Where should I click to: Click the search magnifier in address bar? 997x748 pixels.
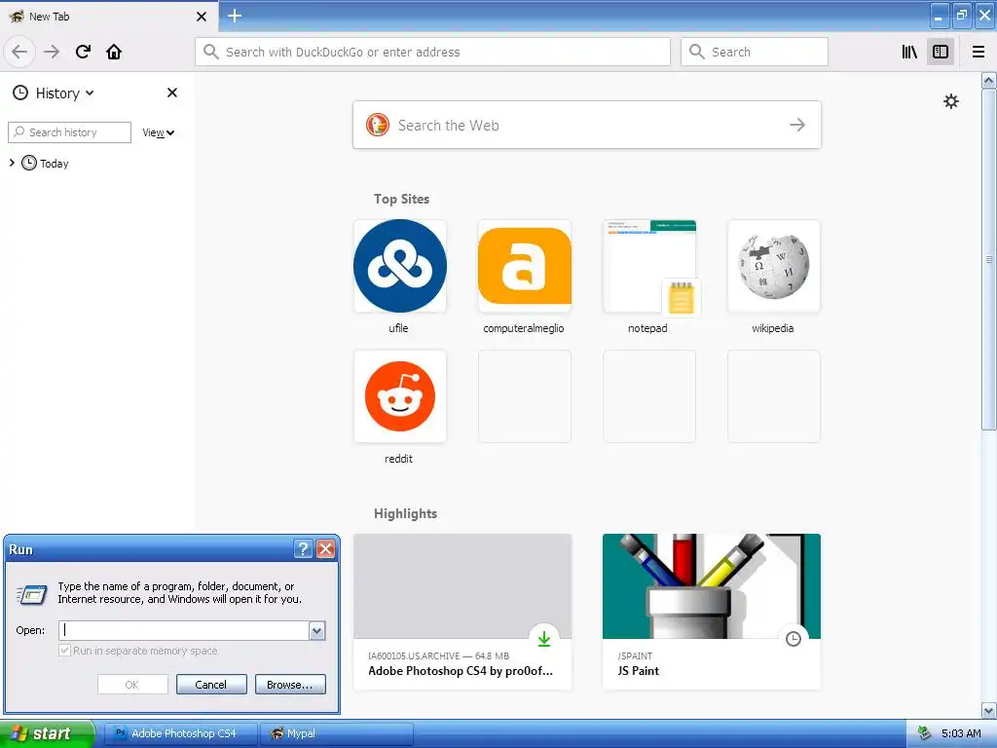210,52
